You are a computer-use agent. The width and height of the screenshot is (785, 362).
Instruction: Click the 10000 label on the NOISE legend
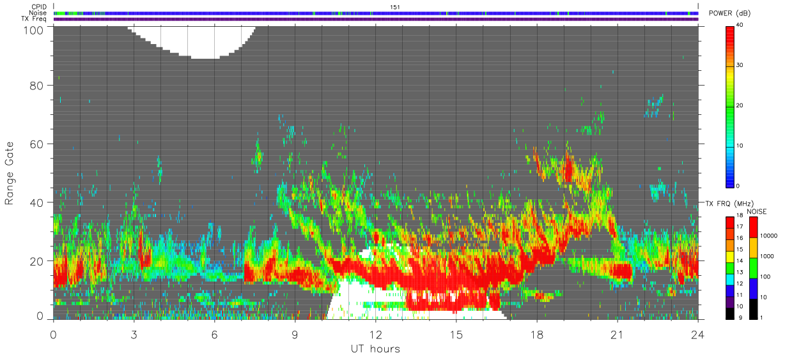point(768,236)
